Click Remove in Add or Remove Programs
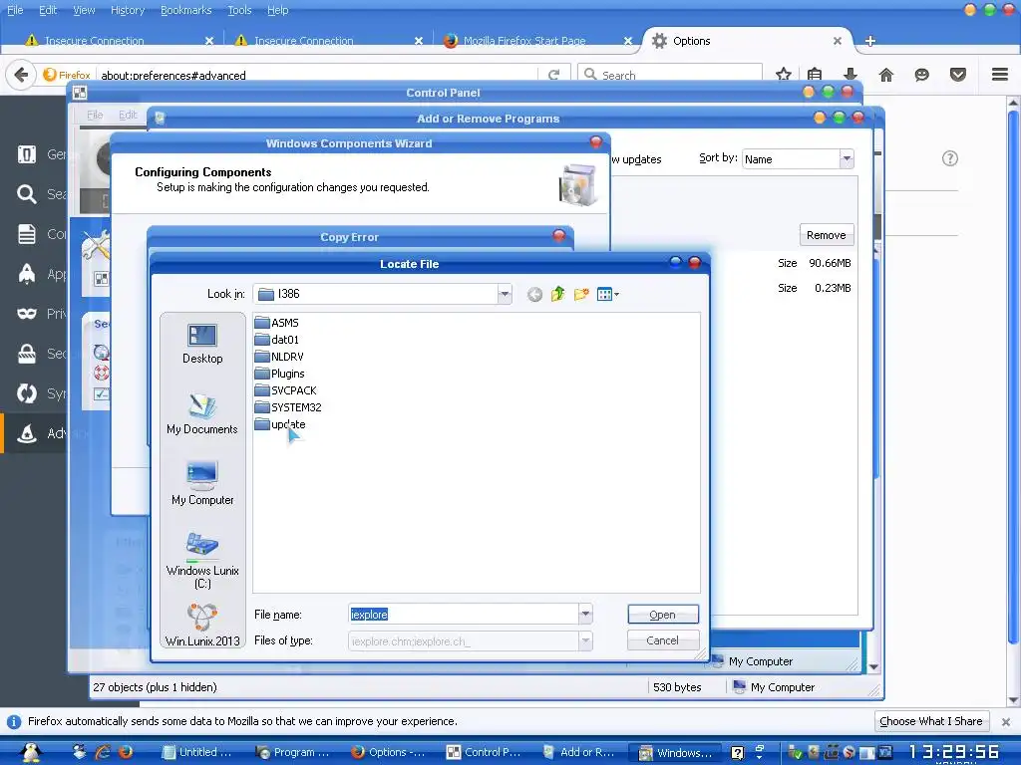This screenshot has height=765, width=1021. click(827, 235)
